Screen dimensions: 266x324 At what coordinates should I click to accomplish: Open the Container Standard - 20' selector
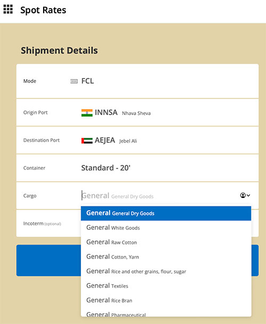pos(137,168)
